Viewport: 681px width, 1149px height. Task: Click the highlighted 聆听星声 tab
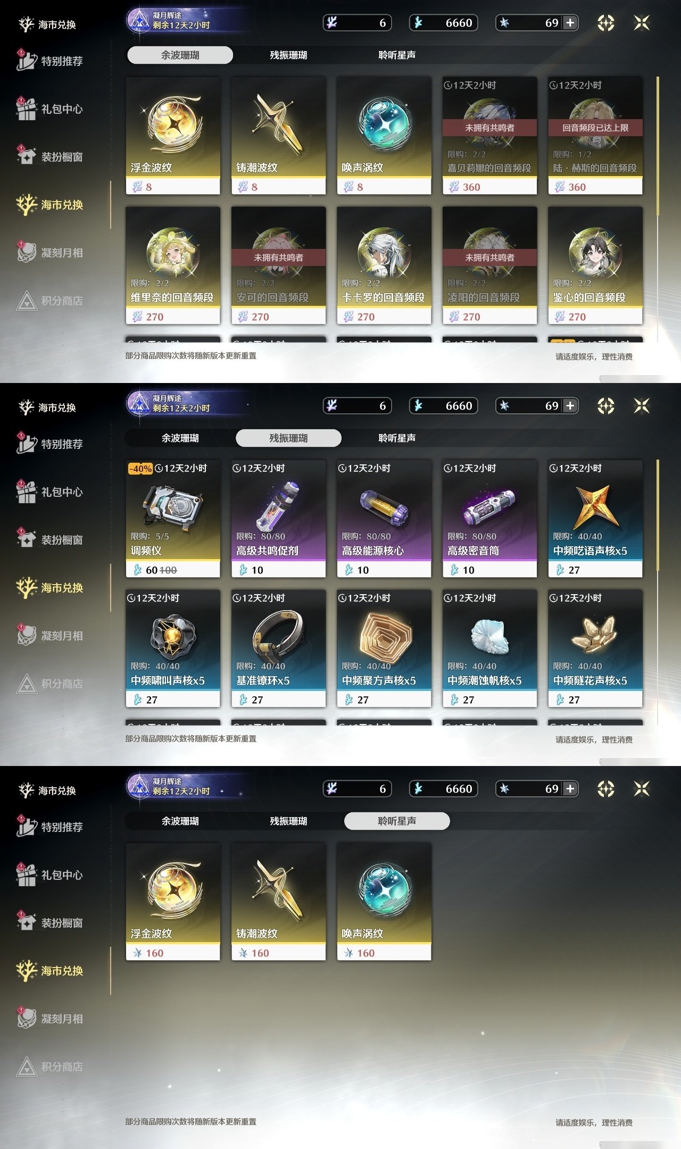click(397, 821)
